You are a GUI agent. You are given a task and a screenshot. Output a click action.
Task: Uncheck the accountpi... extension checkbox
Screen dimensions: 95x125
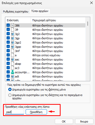[x=8, y=72]
